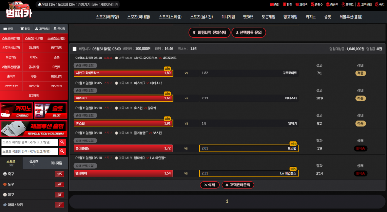Switch to the 실시간 sidebar tab
Screen dimensions: 387x212
pos(34,163)
